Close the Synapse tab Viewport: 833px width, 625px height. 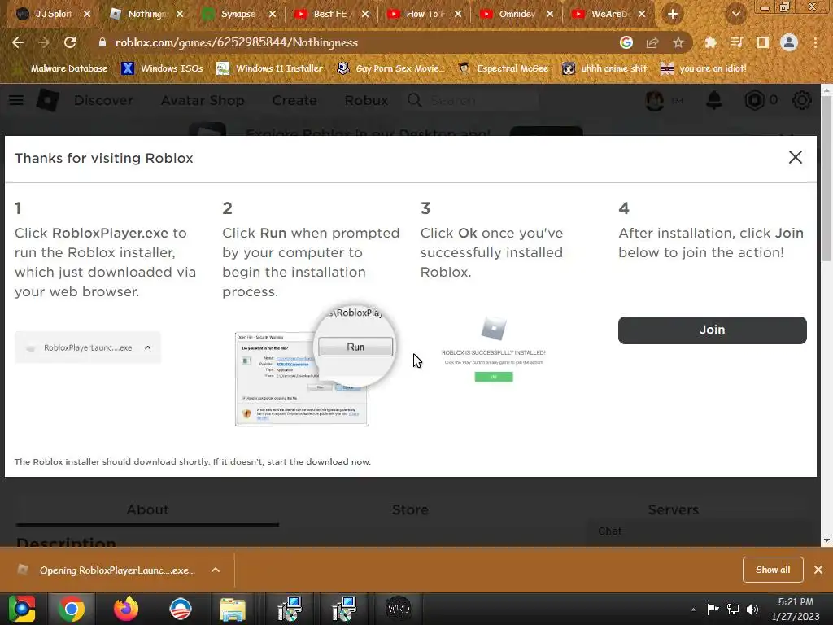(273, 14)
